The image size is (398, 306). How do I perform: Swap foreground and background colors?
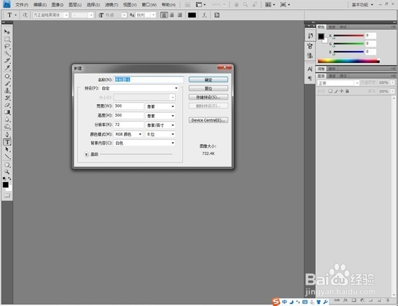(10, 179)
